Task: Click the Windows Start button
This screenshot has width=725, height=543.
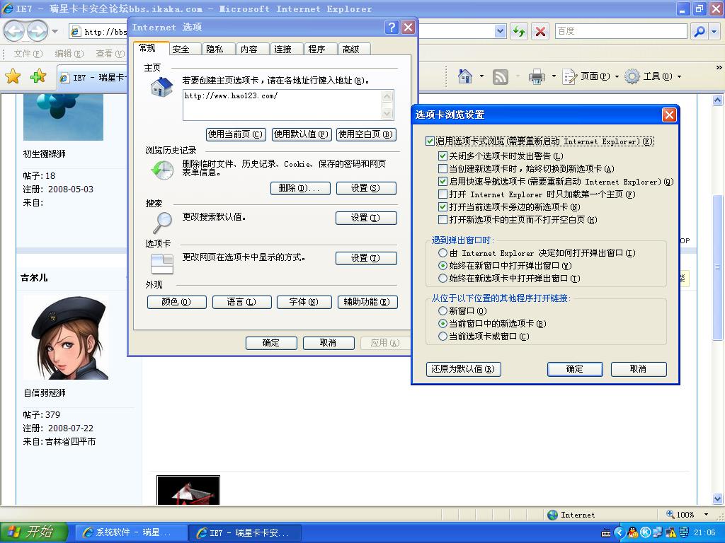Action: (34, 532)
